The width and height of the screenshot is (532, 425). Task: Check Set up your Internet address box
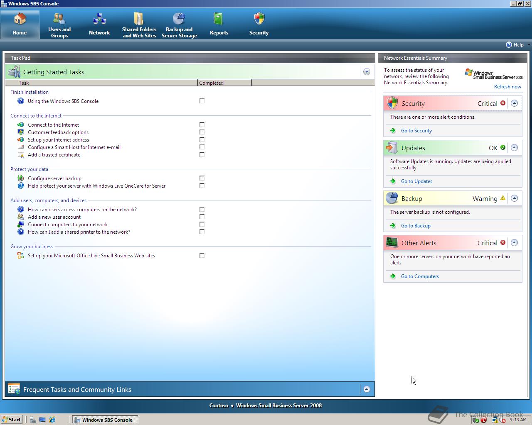(202, 139)
